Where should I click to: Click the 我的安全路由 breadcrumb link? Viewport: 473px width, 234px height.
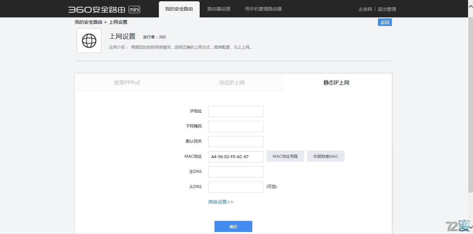pos(88,22)
